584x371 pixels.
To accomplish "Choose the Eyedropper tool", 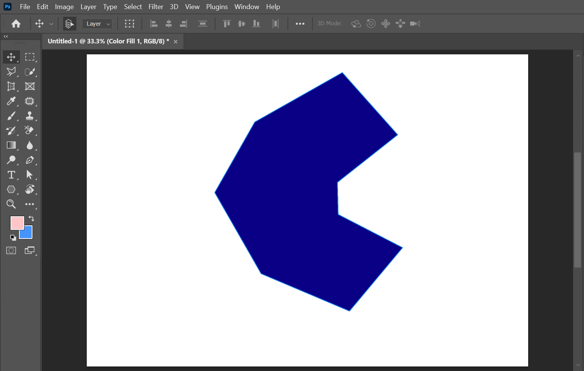I will (x=11, y=101).
